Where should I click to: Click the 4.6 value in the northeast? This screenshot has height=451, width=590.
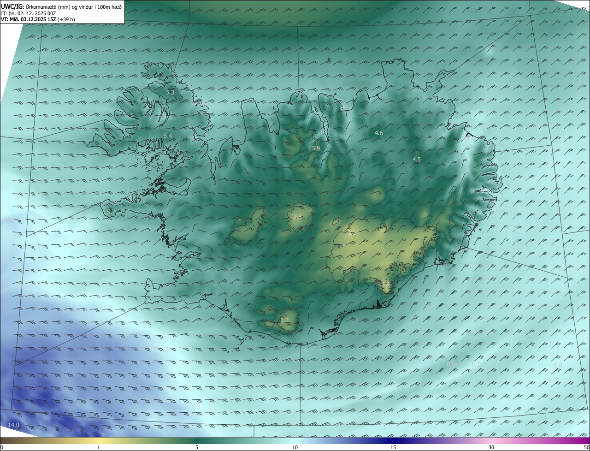pyautogui.click(x=379, y=133)
